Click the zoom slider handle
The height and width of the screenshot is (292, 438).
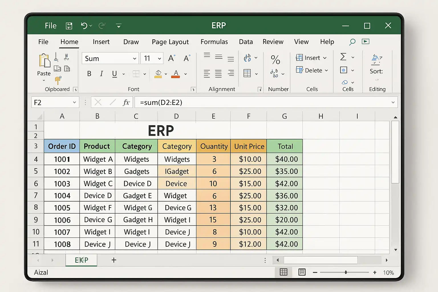point(346,272)
